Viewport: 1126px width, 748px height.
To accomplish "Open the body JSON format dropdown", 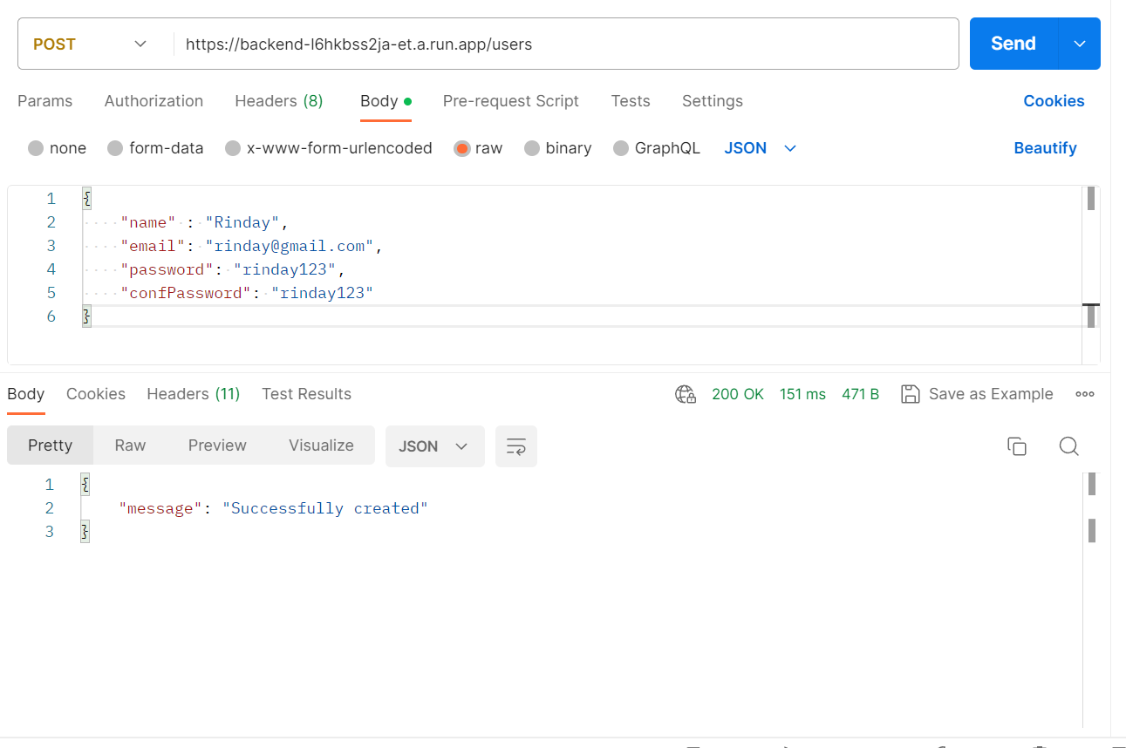I will click(x=760, y=147).
